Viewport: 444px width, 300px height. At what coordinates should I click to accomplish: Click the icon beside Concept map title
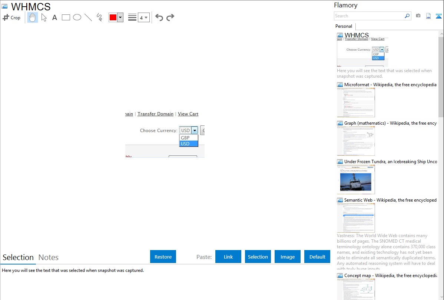[x=340, y=276]
